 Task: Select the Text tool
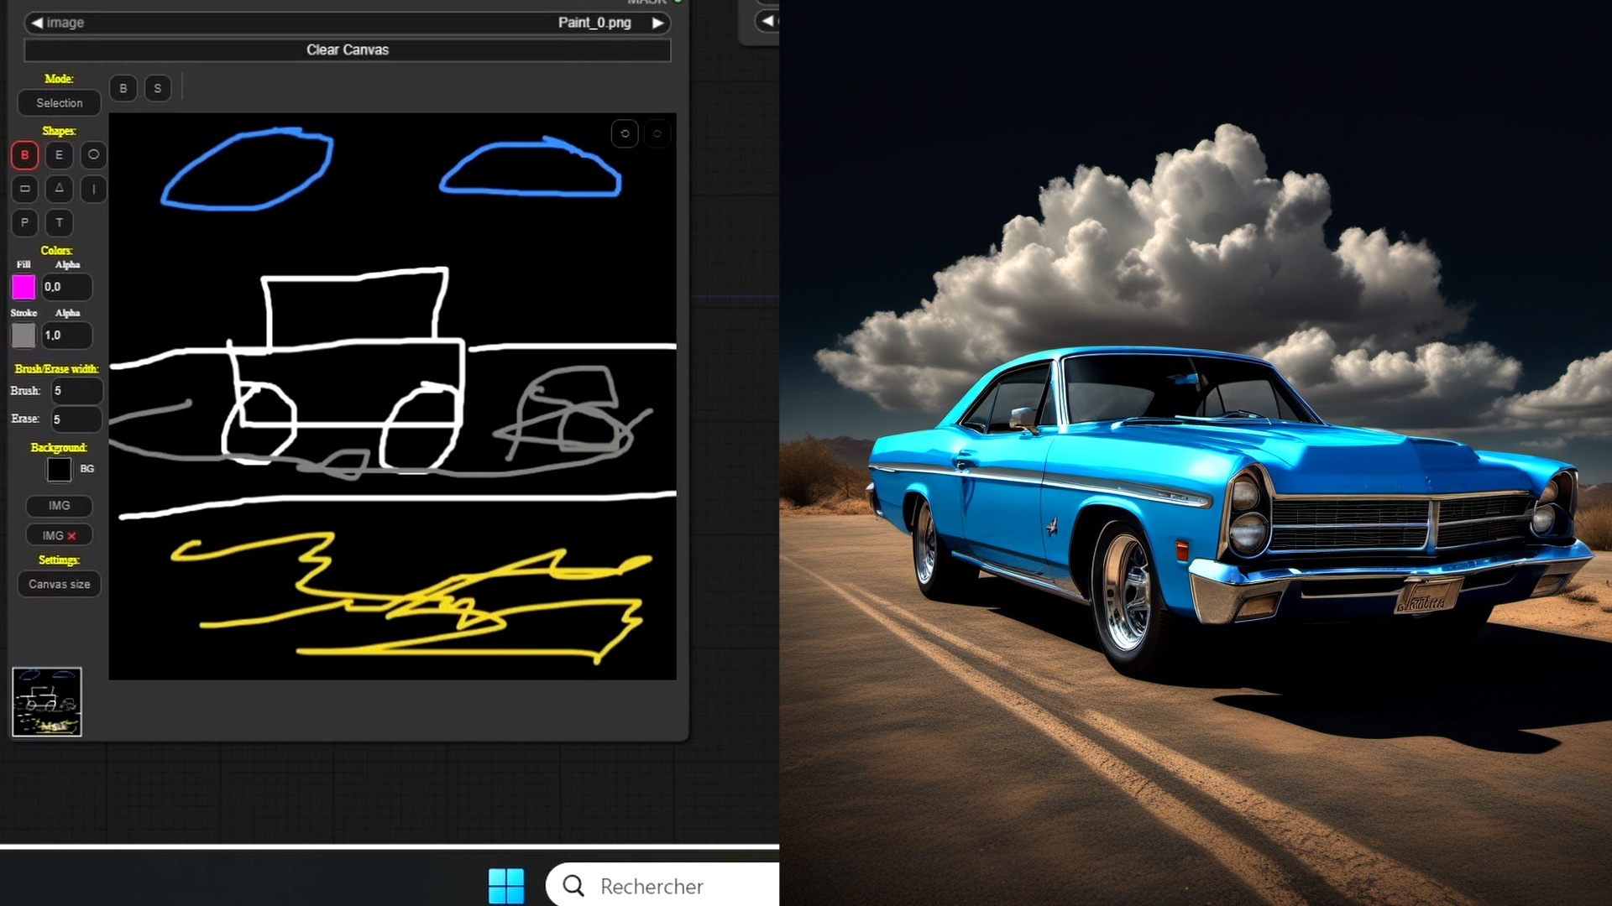coord(59,223)
